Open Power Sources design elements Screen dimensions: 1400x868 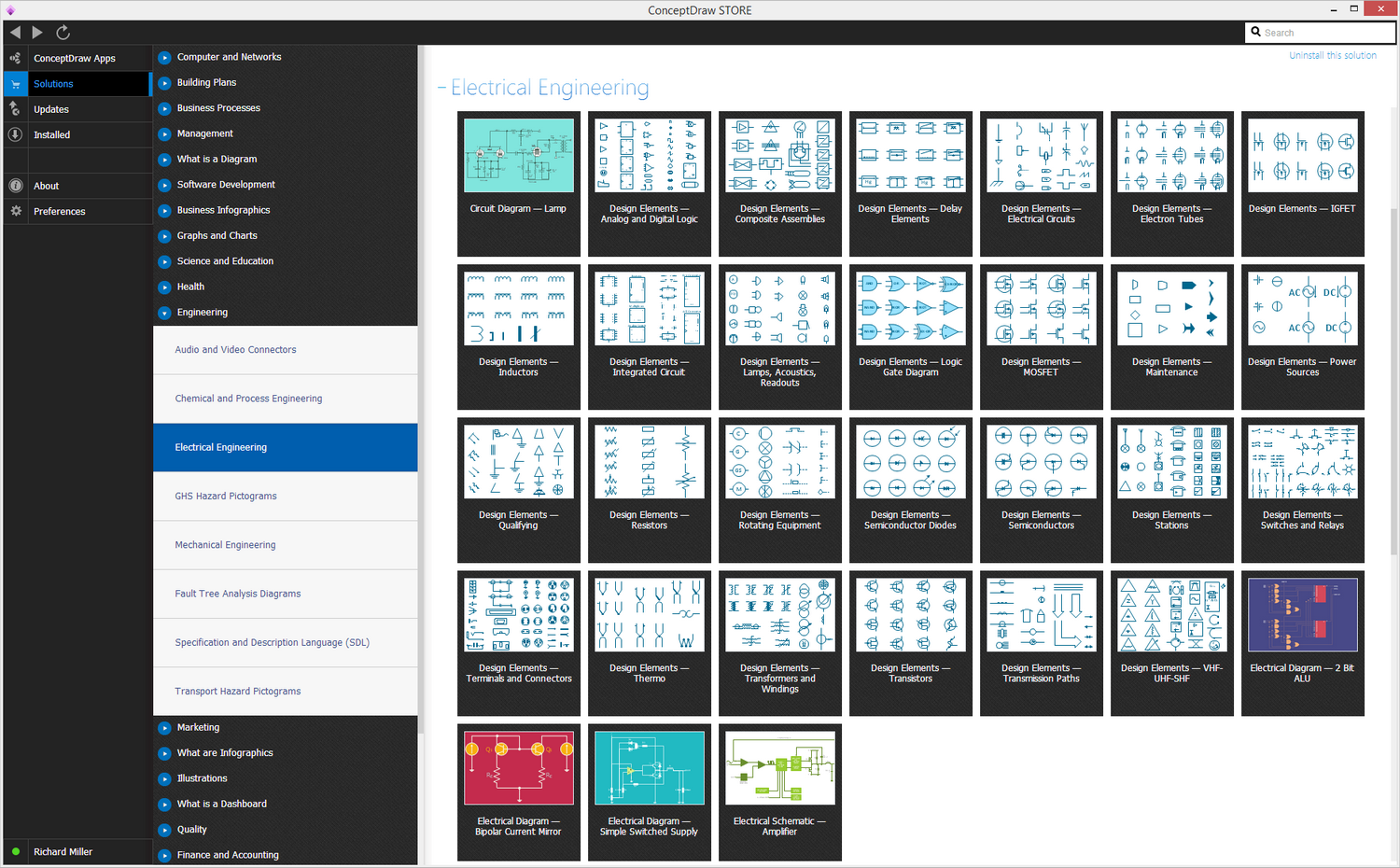click(1303, 309)
